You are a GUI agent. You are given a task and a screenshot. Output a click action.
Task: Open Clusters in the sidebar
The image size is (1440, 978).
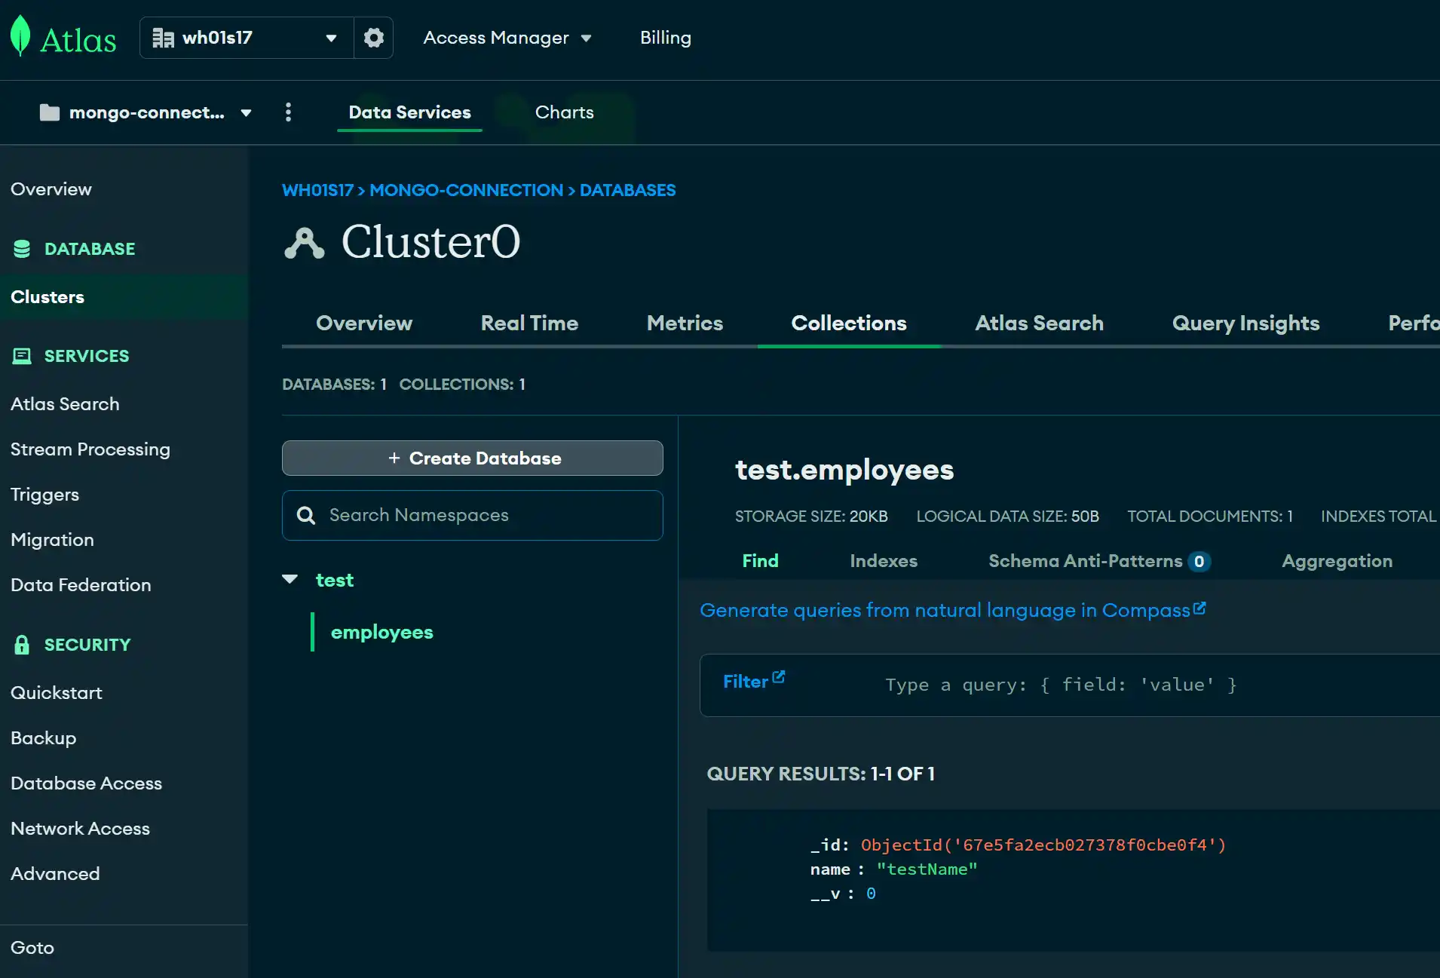47,296
